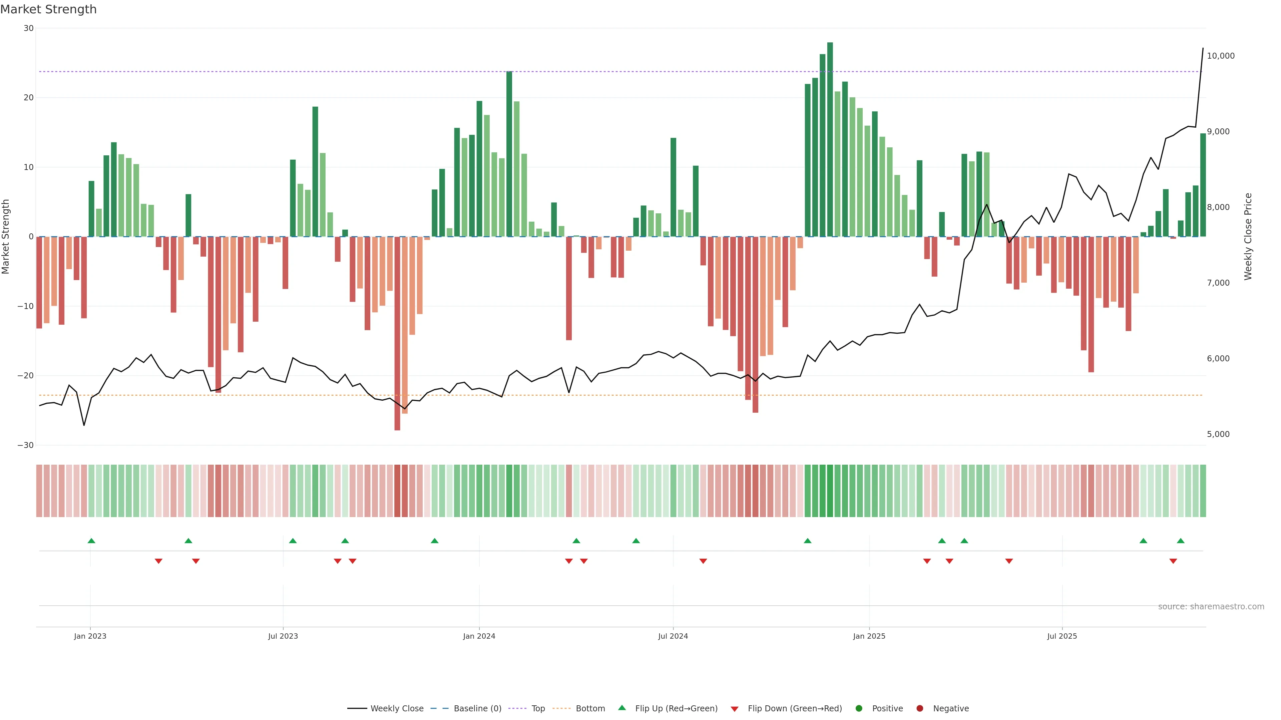This screenshot has width=1281, height=720.
Task: Click the red flip-down marker after Jul 2024
Action: pyautogui.click(x=703, y=561)
